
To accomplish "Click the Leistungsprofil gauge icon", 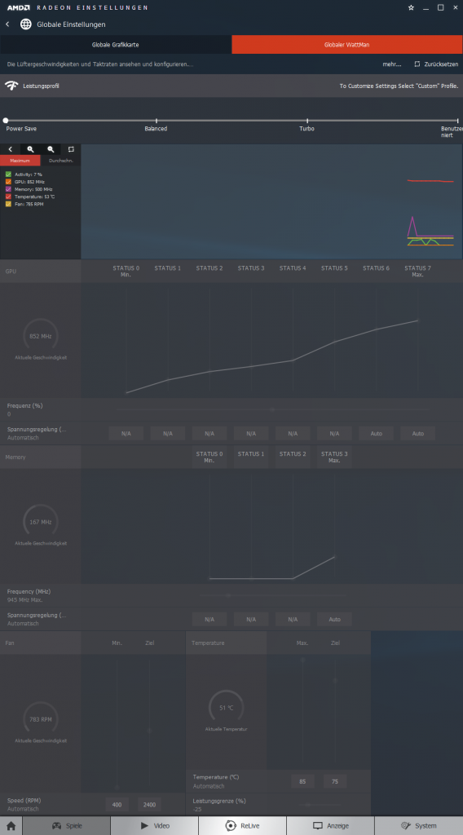I will (x=11, y=86).
